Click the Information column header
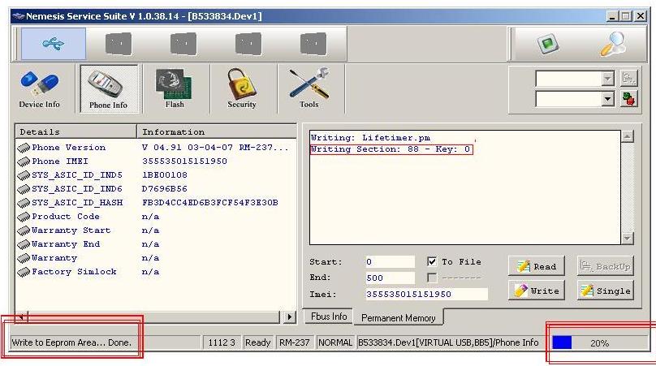This screenshot has width=656, height=366. (x=217, y=131)
